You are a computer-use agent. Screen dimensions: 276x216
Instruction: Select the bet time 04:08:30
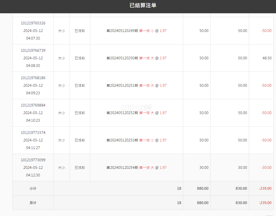tap(33, 66)
